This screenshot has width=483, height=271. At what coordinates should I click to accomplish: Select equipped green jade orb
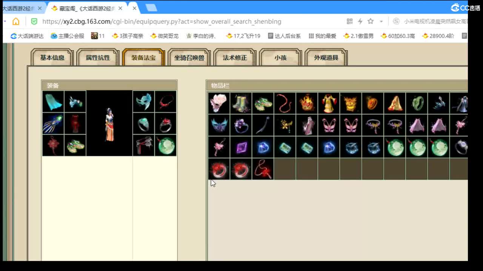[x=165, y=145]
